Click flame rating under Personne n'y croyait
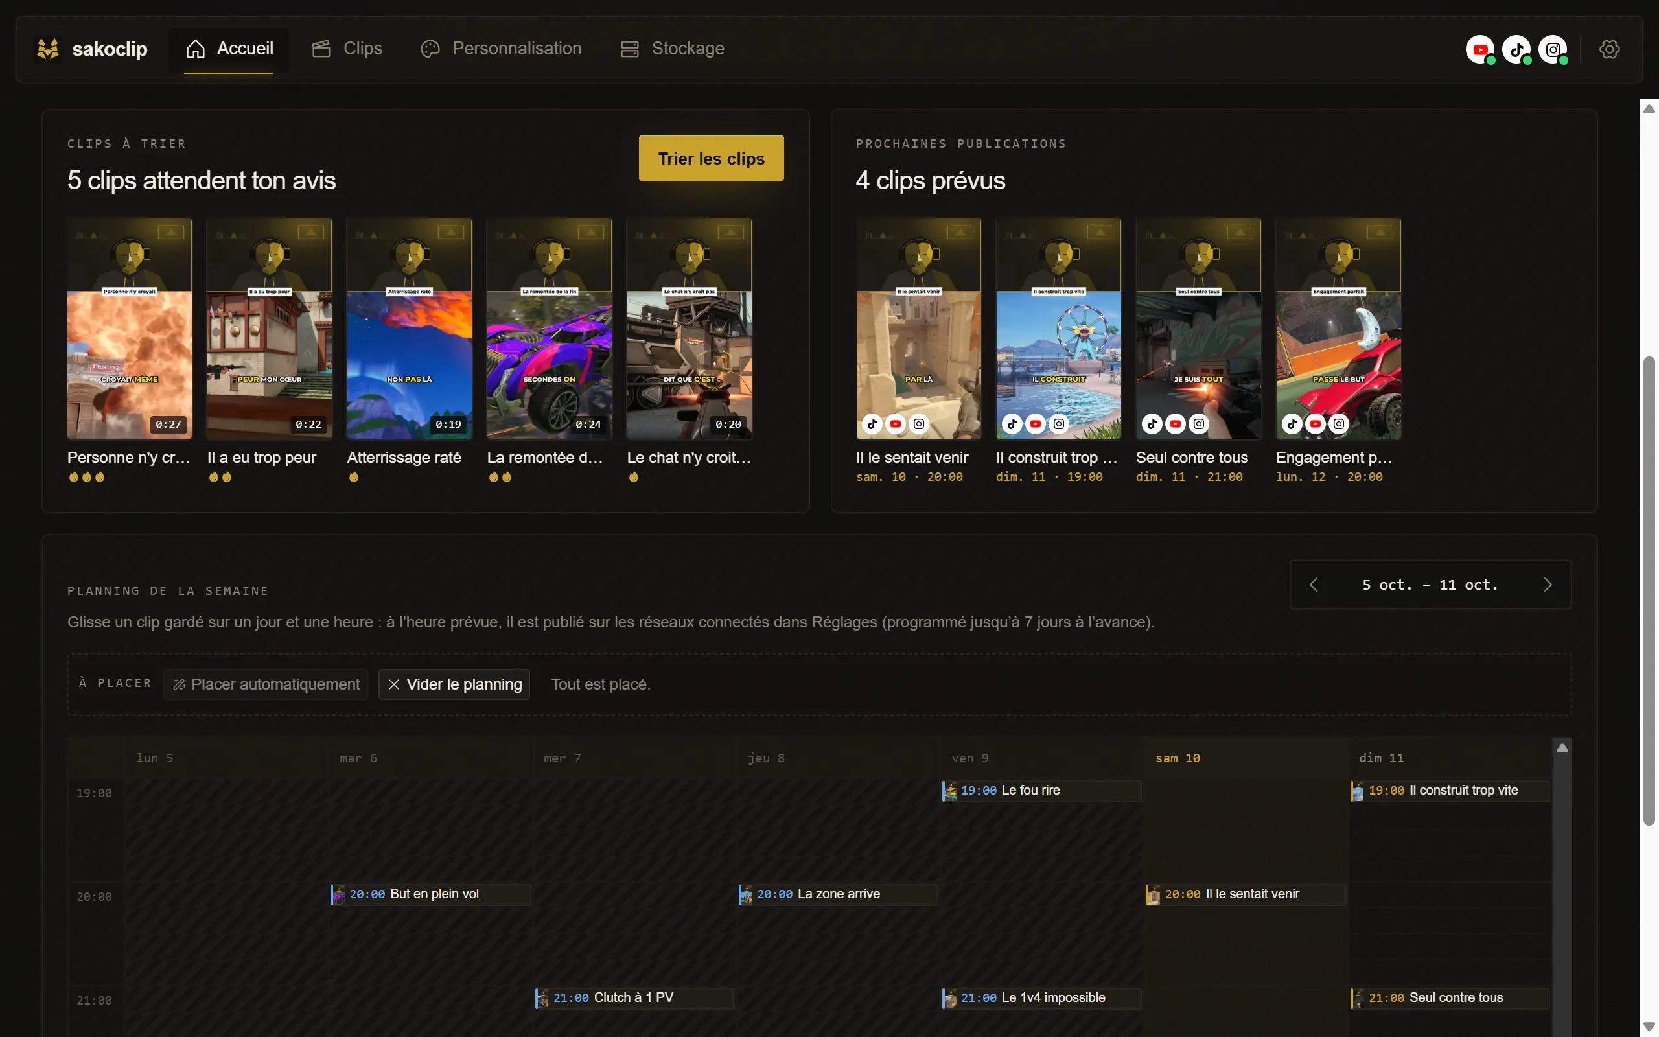Image resolution: width=1659 pixels, height=1037 pixels. click(86, 476)
